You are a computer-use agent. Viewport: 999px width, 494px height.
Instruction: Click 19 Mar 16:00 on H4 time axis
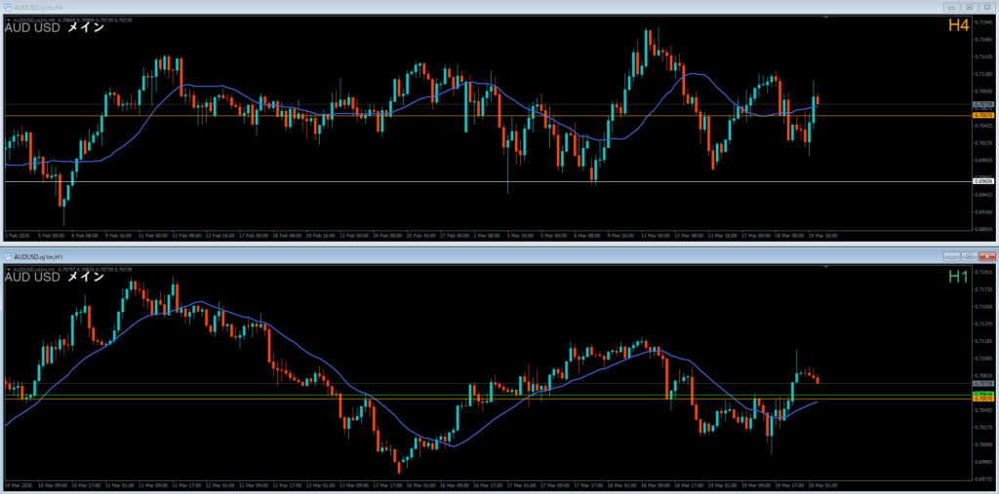coord(823,235)
